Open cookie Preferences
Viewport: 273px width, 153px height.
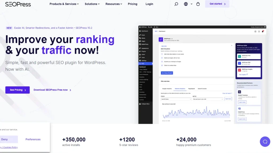pyautogui.click(x=33, y=139)
